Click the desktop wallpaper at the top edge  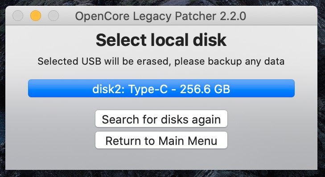[x=162, y=3]
